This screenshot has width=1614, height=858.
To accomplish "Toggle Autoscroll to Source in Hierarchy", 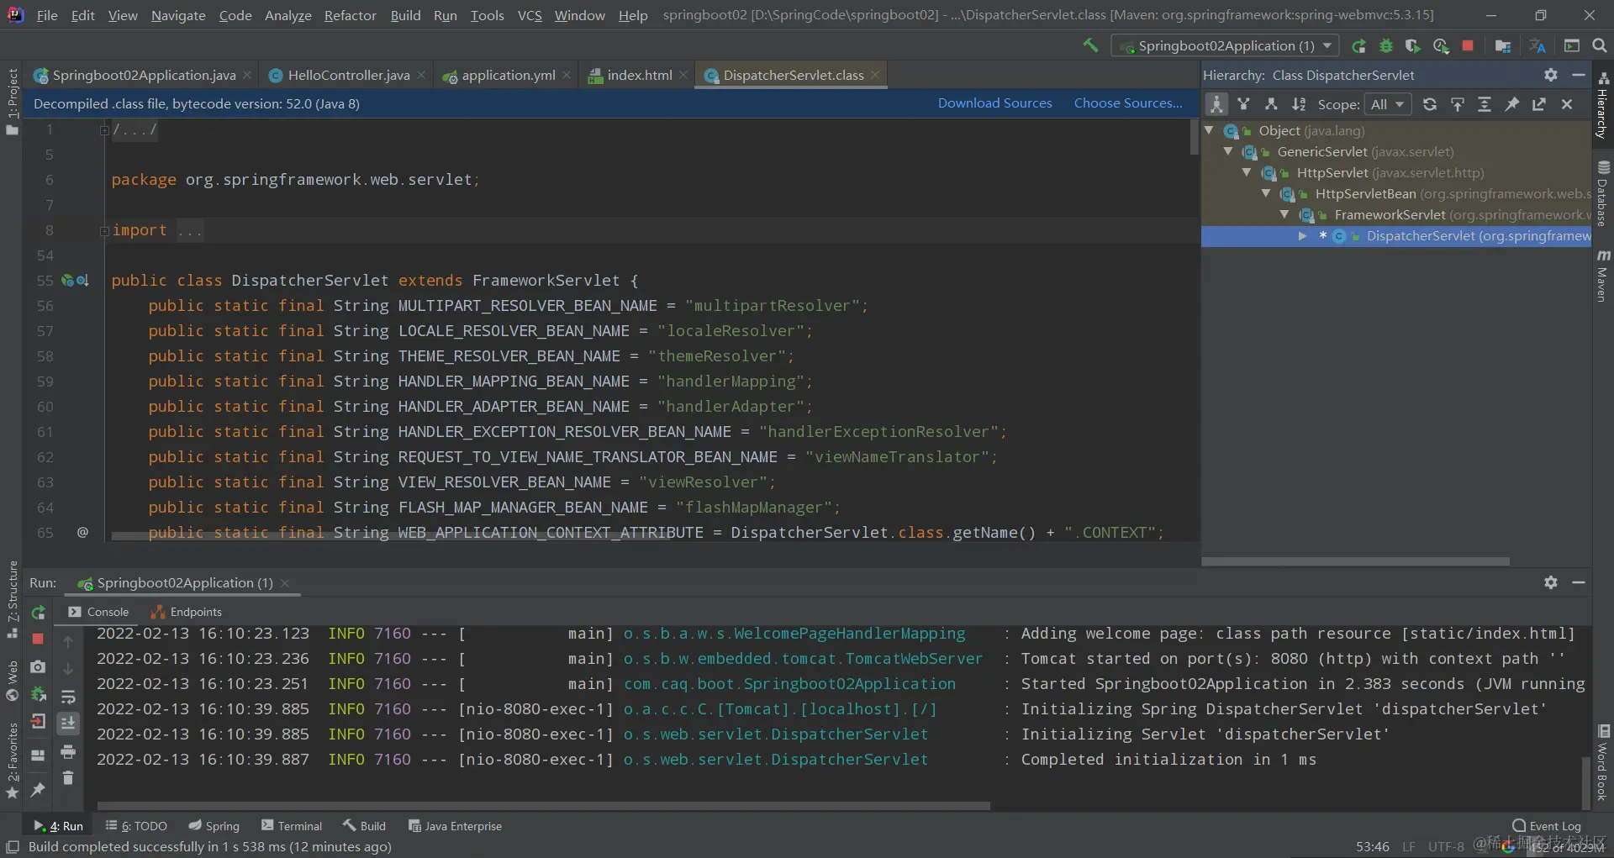I will 1458,104.
